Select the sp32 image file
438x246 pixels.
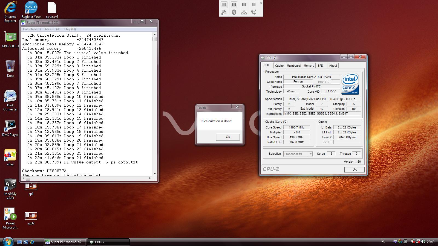[31, 219]
